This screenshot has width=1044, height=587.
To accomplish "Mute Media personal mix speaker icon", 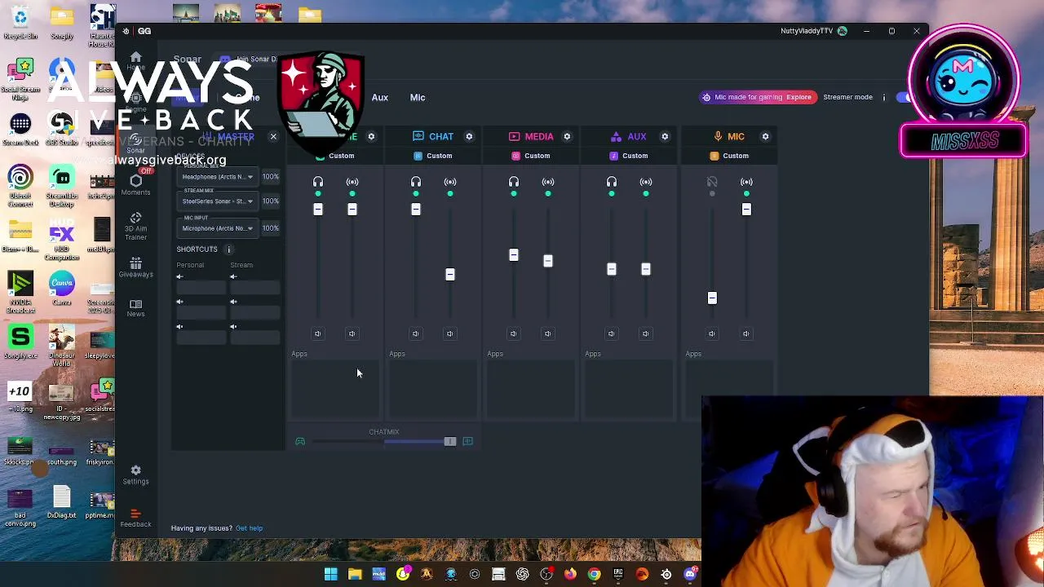I will point(513,333).
